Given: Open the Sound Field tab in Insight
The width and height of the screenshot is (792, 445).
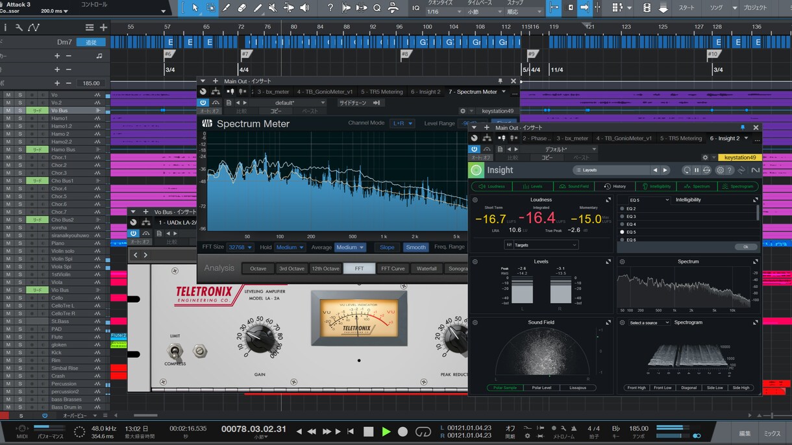Looking at the screenshot, I should coord(573,186).
